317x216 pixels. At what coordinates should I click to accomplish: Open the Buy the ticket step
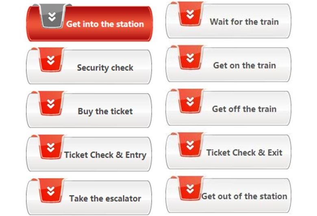tap(105, 111)
